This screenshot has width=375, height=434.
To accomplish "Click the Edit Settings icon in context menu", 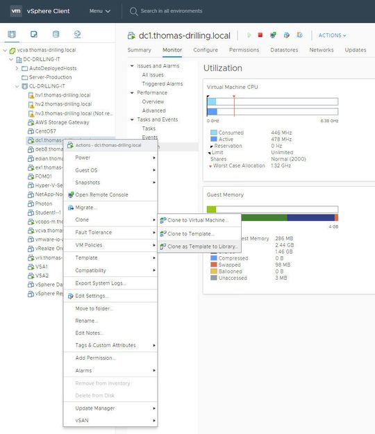I will point(71,296).
